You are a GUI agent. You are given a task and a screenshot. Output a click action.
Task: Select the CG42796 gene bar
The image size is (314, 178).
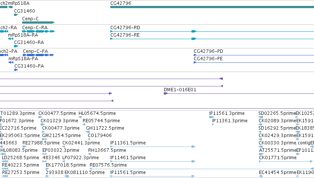pyautogui.click(x=212, y=7)
